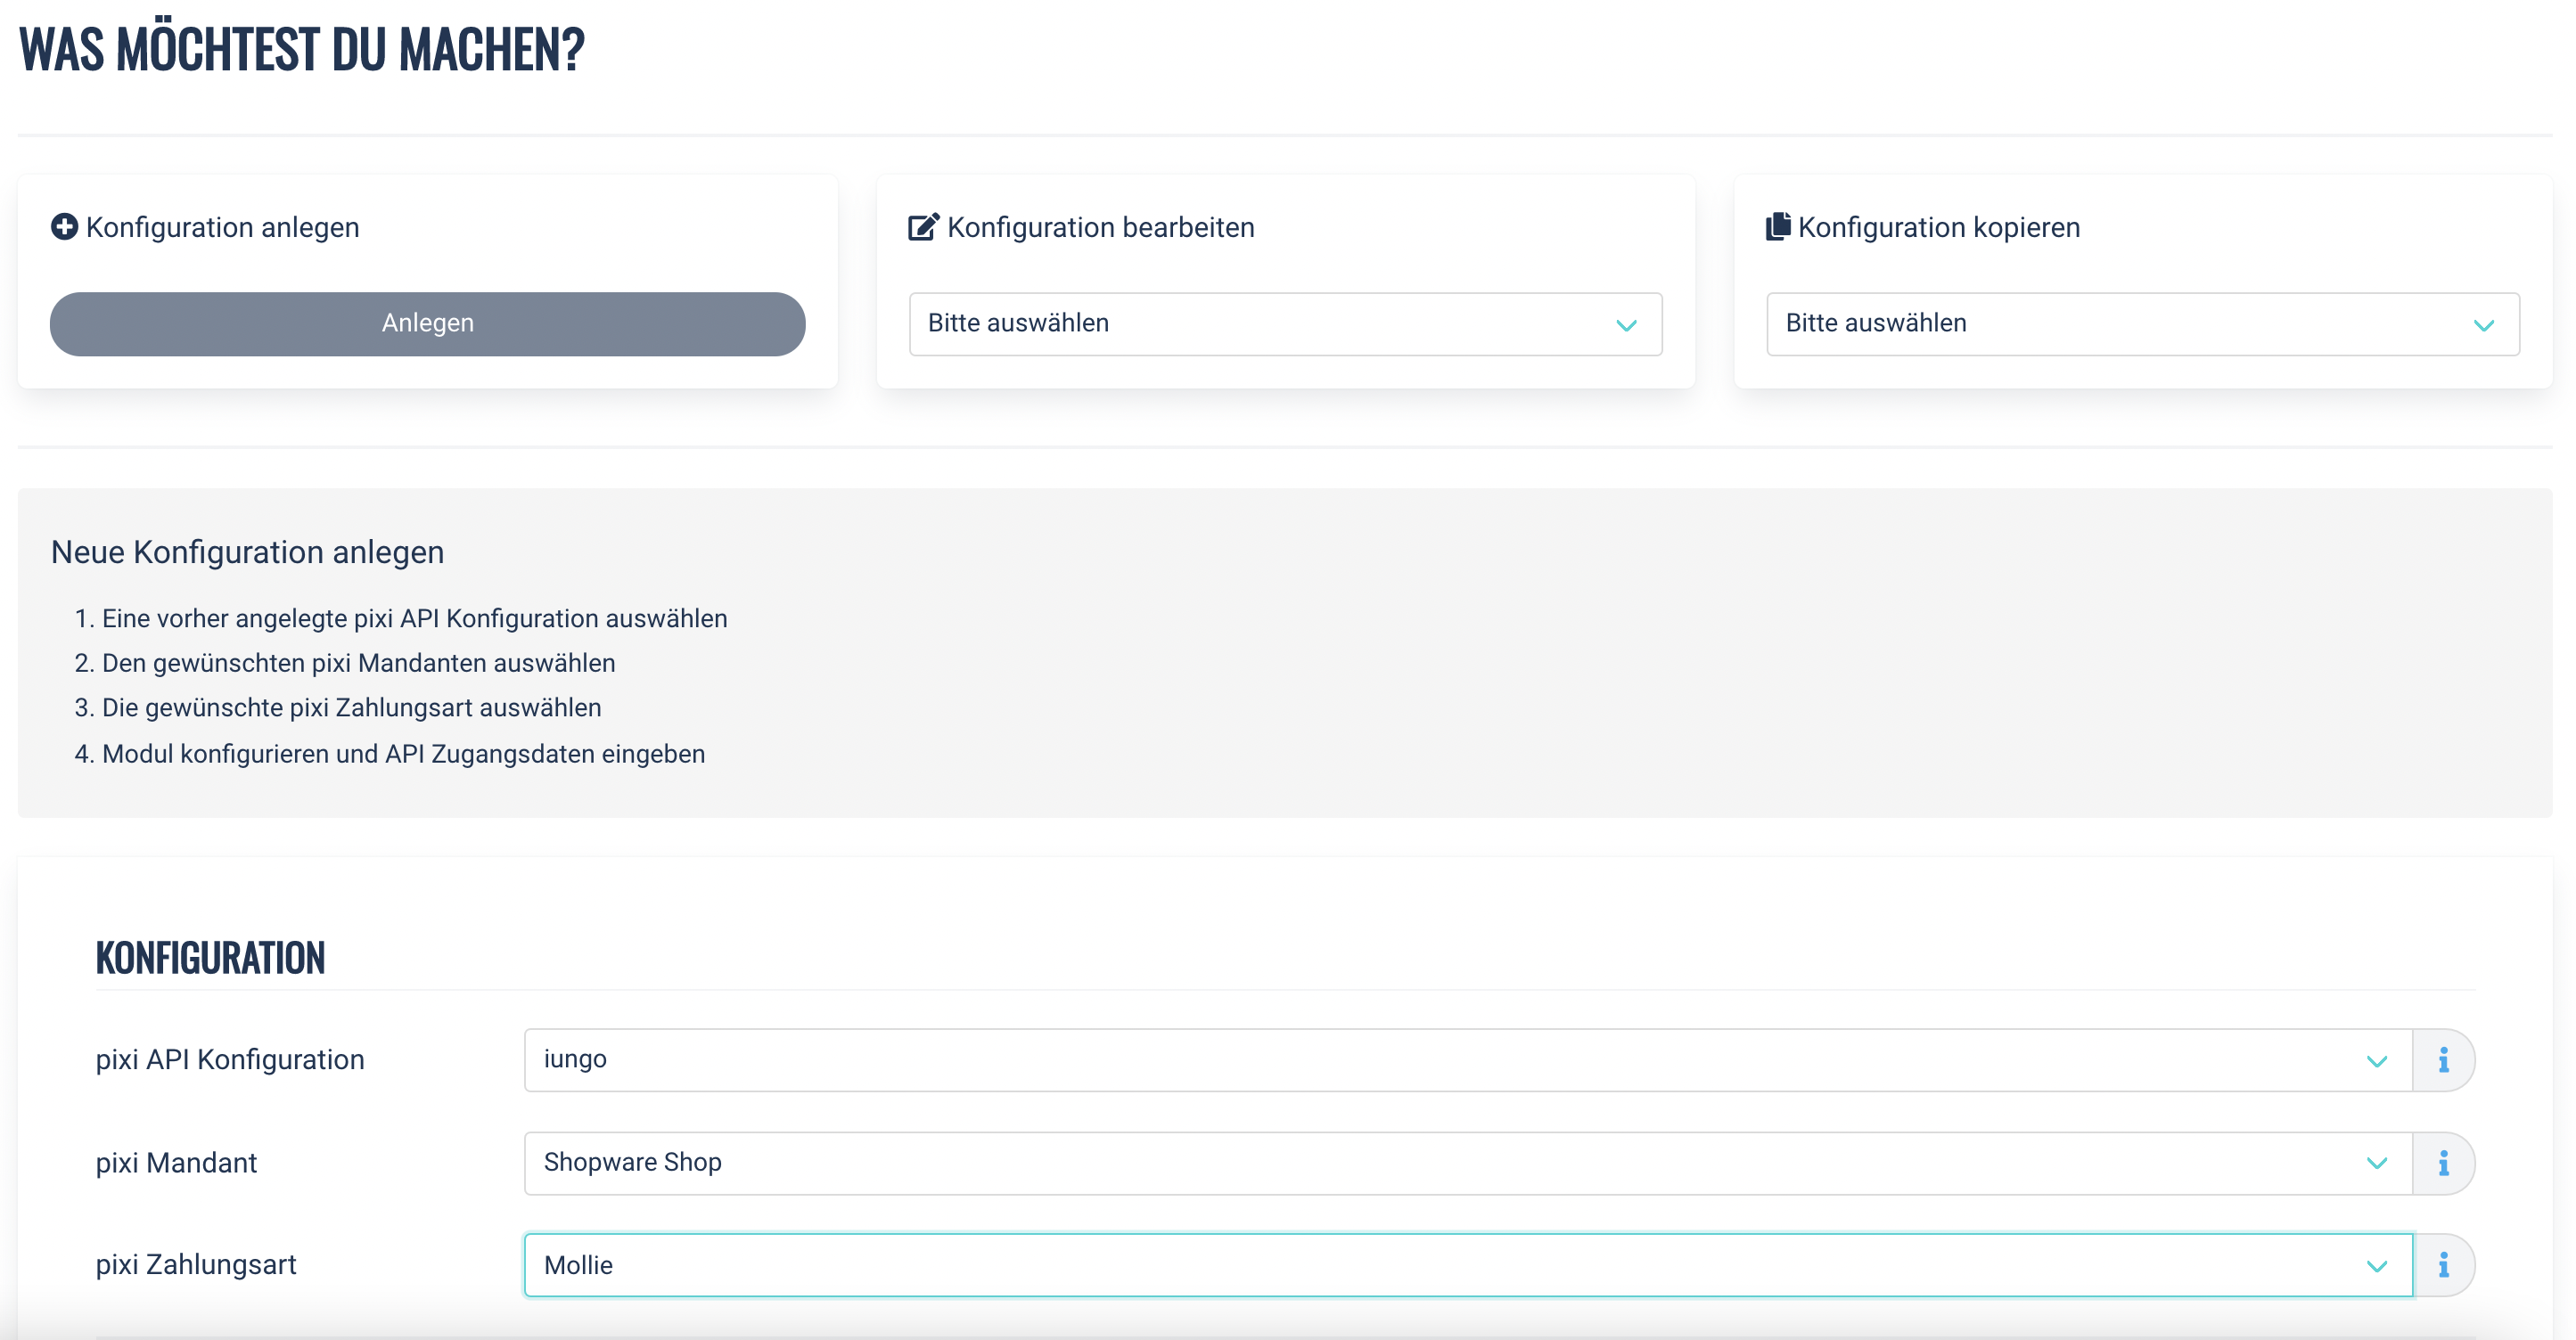Image resolution: width=2576 pixels, height=1340 pixels.
Task: Show info for pixi Mandant
Action: coord(2443,1162)
